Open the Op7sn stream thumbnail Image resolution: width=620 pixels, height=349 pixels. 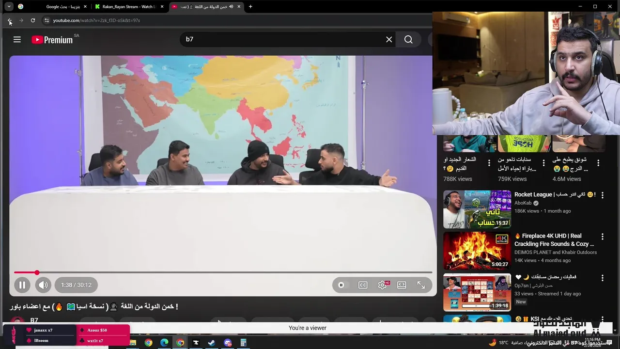coord(477,292)
